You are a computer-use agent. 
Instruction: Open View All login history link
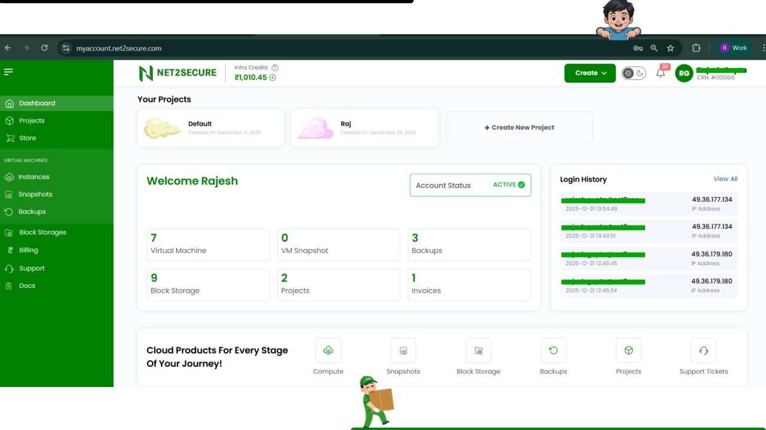725,179
